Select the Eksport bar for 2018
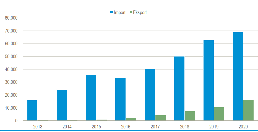This screenshot has width=258, height=132. coord(190,116)
